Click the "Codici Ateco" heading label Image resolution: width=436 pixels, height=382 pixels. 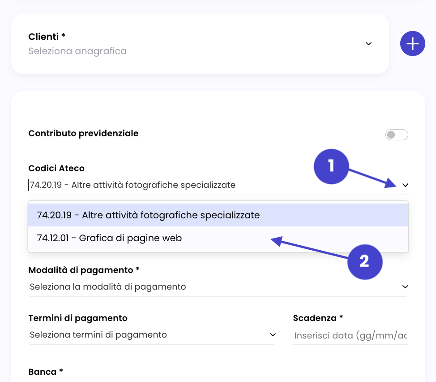(x=56, y=169)
